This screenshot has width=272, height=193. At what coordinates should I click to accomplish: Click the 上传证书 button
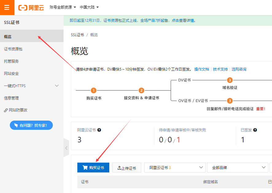click(x=126, y=168)
